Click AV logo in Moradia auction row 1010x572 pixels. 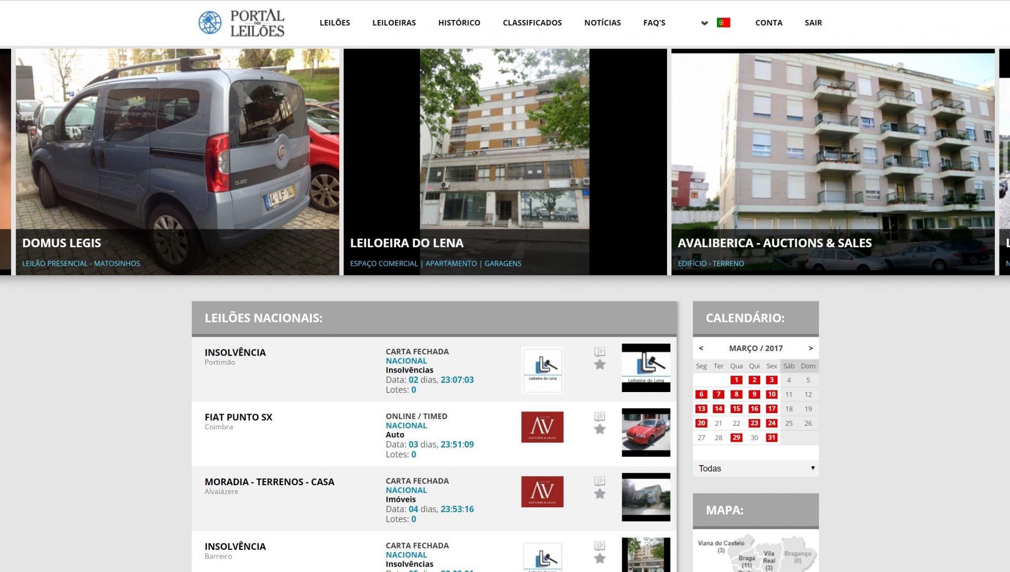(542, 491)
